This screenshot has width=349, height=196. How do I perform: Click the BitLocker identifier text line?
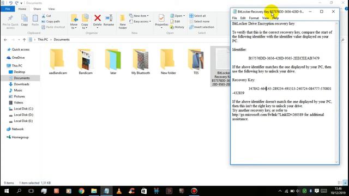[284, 58]
